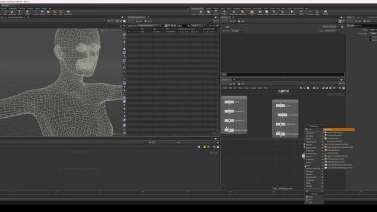Click the rigdoctor1 node in left network box
This screenshot has width=377, height=212.
229,120
